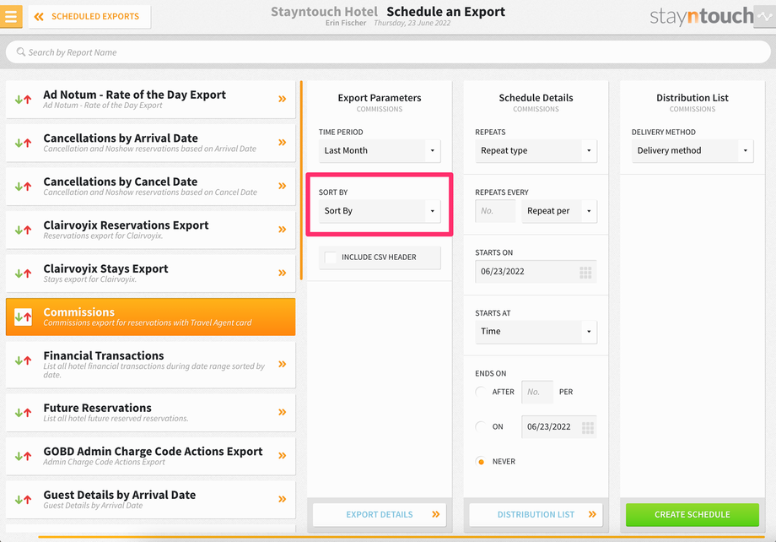The height and width of the screenshot is (542, 776).
Task: Click chevron on Ad Notum row
Action: coord(282,99)
